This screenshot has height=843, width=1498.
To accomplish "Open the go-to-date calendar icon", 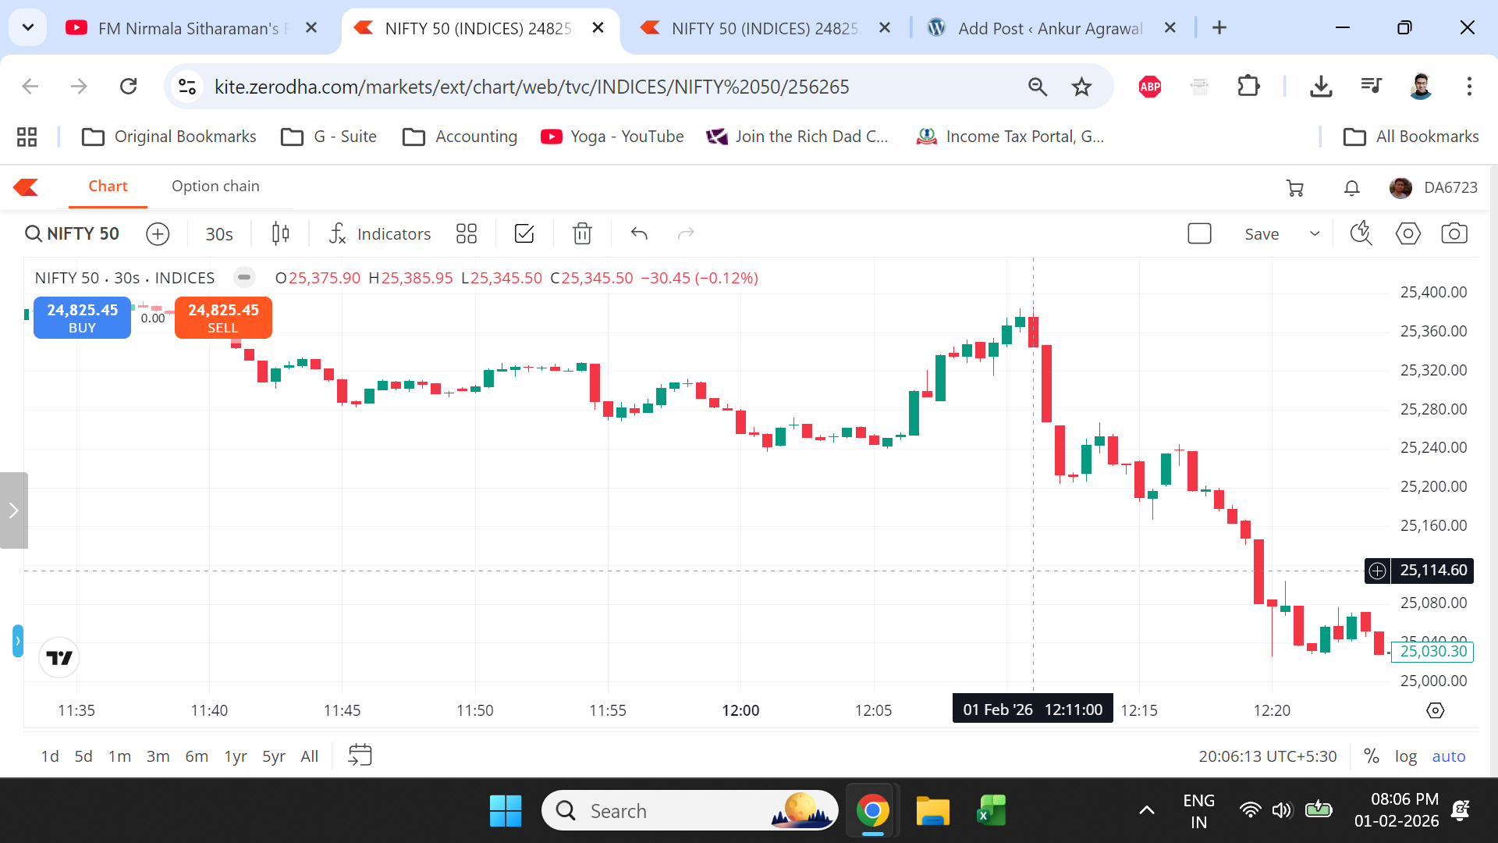I will (360, 755).
